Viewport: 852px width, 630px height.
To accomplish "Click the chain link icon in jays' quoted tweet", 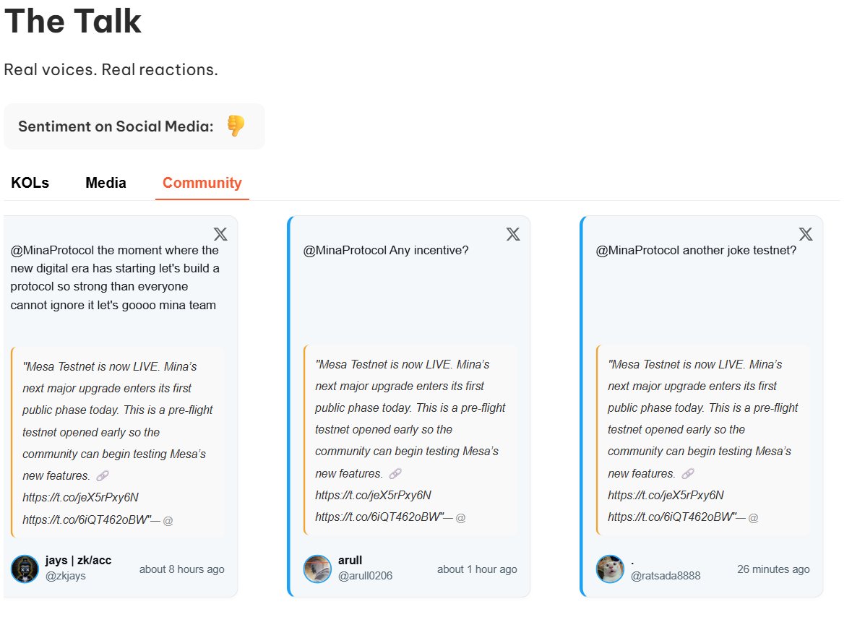I will coord(103,475).
